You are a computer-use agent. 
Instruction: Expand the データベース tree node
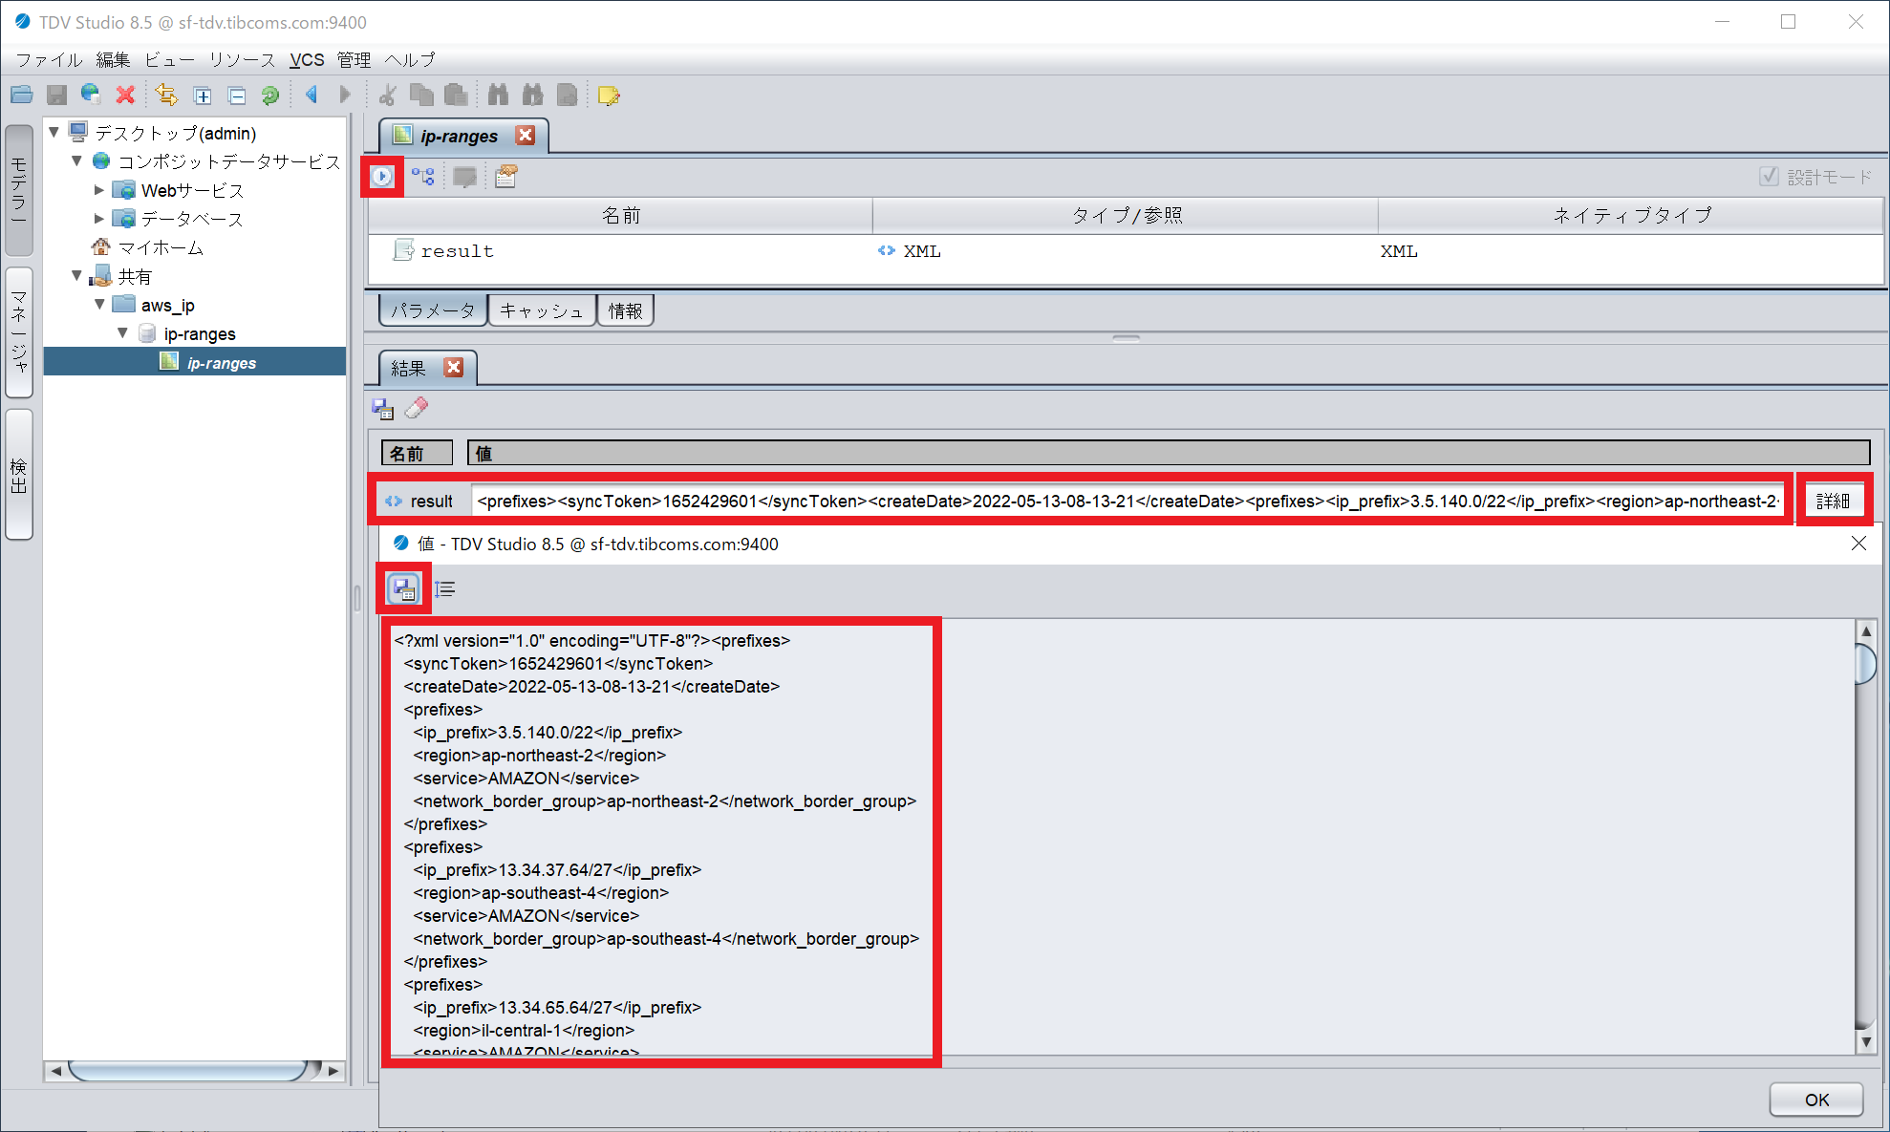(x=99, y=219)
